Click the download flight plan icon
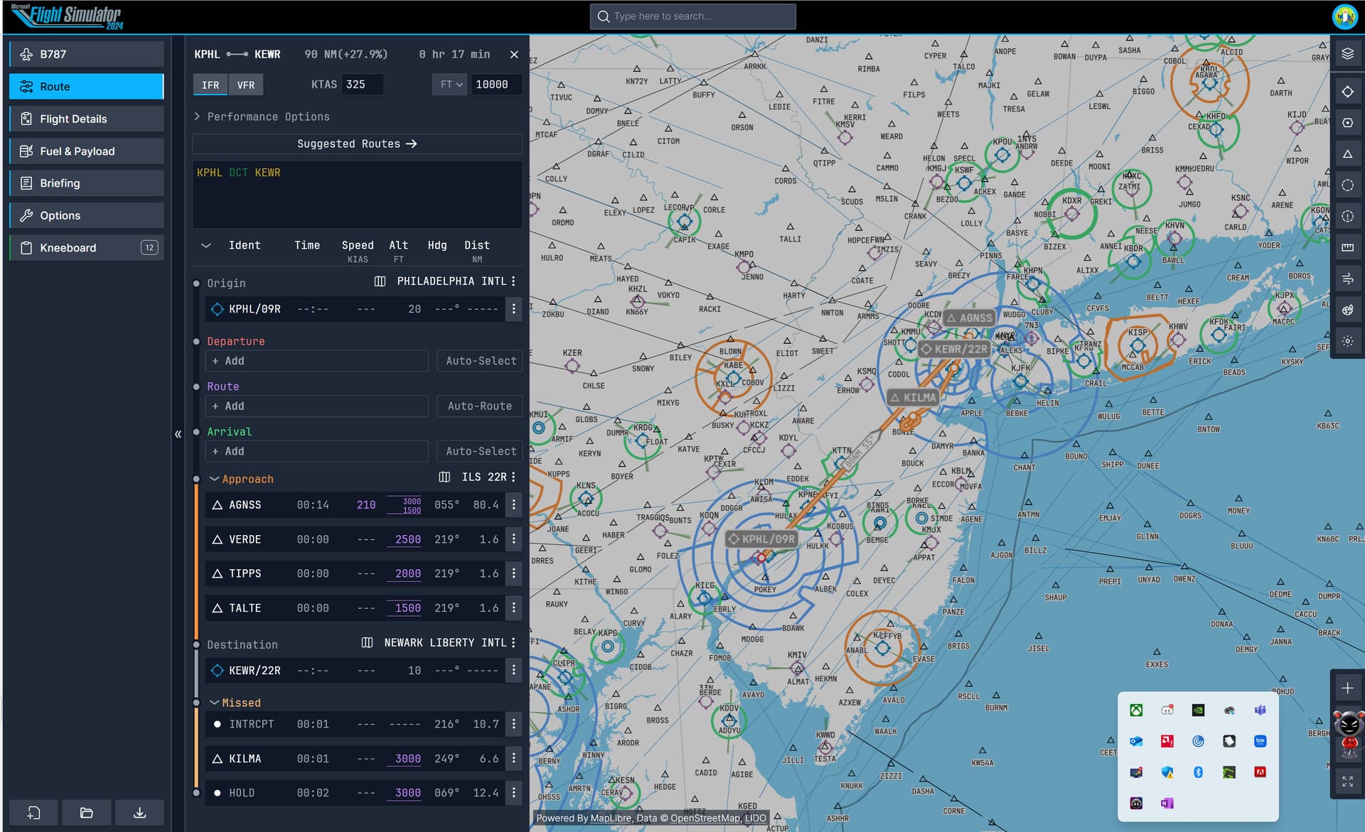Image resolution: width=1365 pixels, height=832 pixels. [x=139, y=813]
